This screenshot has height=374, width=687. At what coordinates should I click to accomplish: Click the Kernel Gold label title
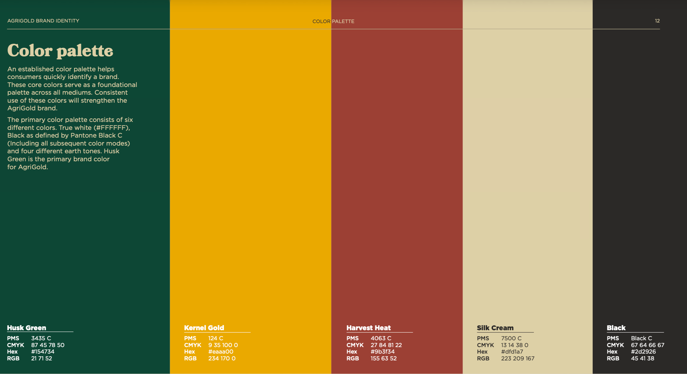[204, 328]
